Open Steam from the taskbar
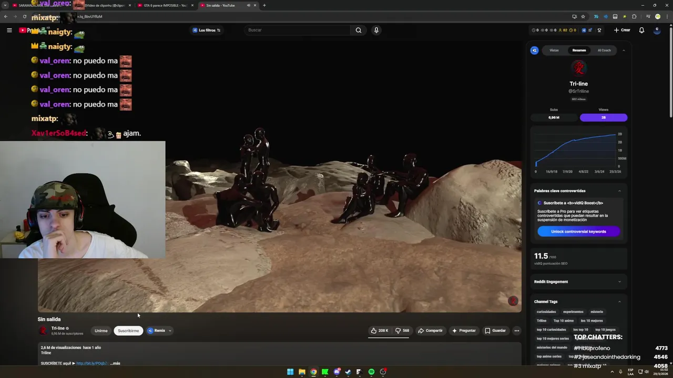 point(348,372)
